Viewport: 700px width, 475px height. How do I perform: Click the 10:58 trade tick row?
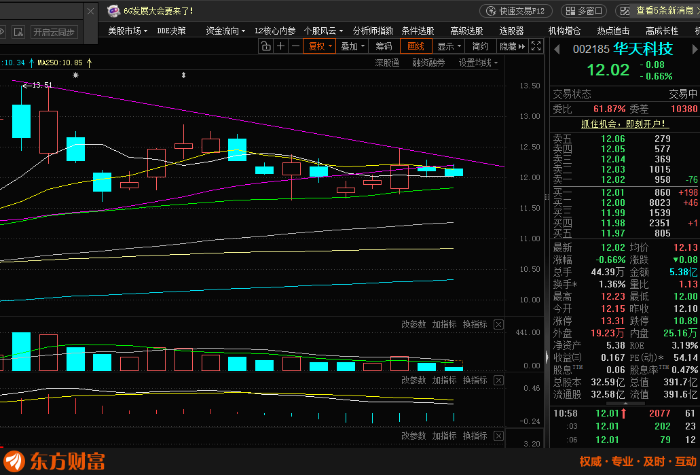click(625, 413)
